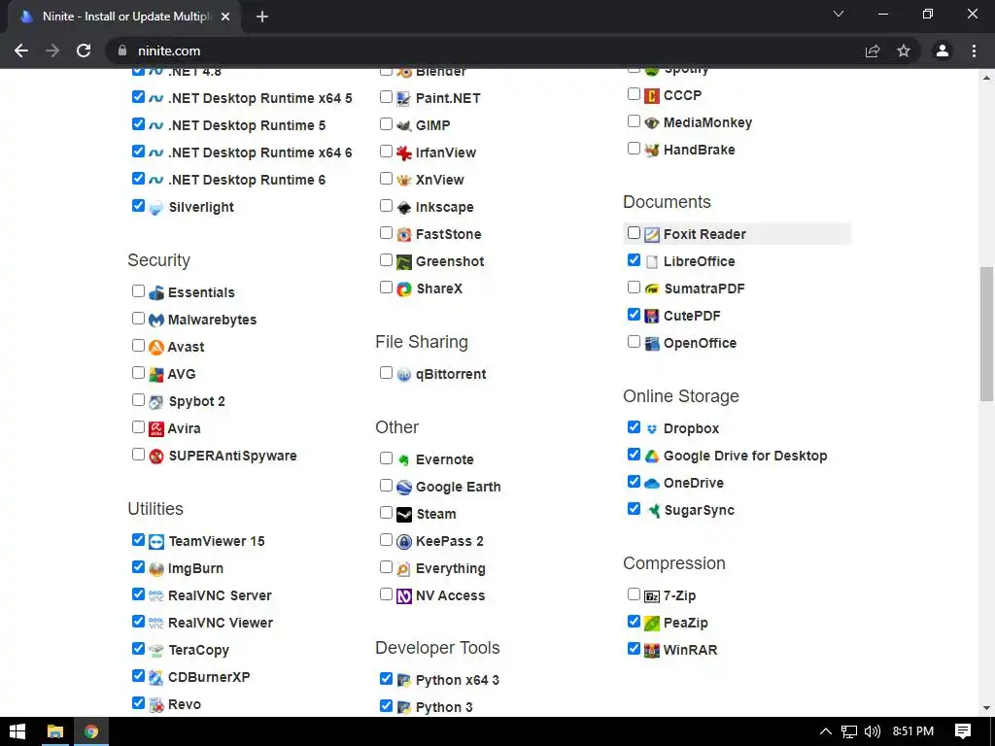The height and width of the screenshot is (746, 995).
Task: Uncheck the Python x64 3 checkbox
Action: [x=386, y=679]
